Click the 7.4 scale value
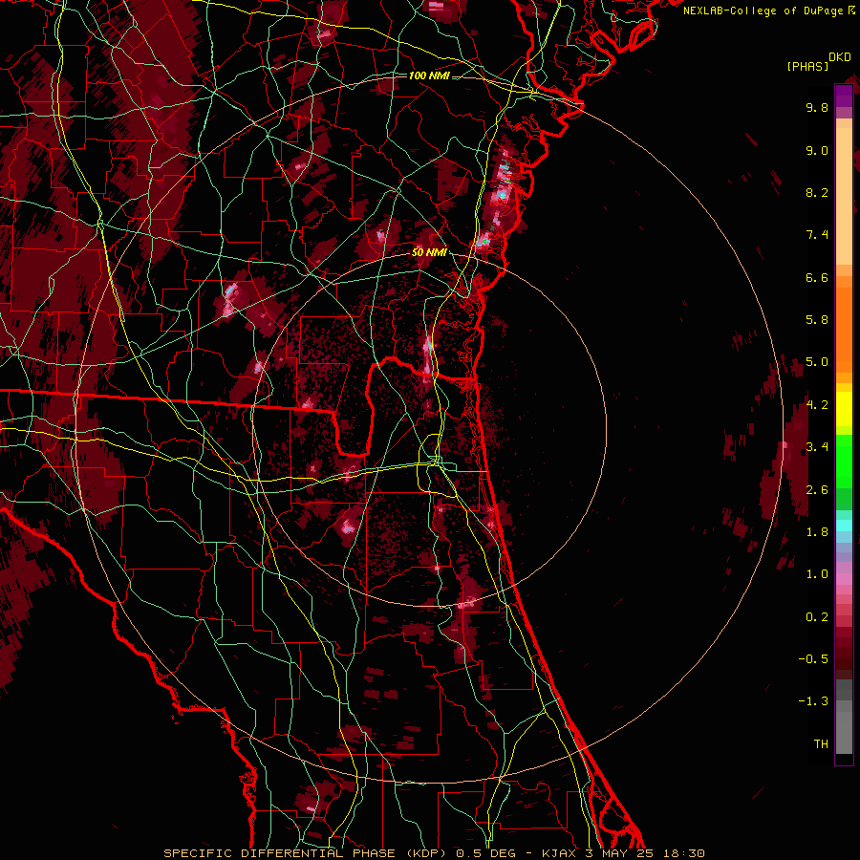The width and height of the screenshot is (860, 860). click(817, 235)
